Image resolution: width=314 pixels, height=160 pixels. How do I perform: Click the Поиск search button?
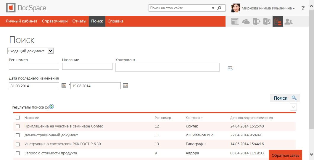coord(285,98)
